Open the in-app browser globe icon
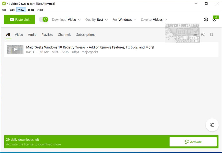 tap(212, 125)
